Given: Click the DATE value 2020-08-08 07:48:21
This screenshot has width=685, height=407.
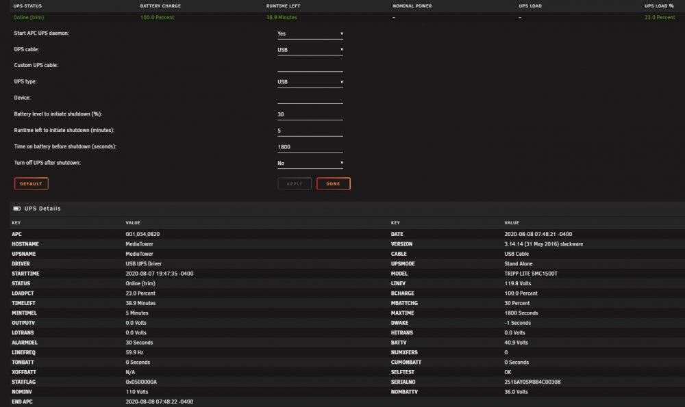Looking at the screenshot, I should [538, 234].
